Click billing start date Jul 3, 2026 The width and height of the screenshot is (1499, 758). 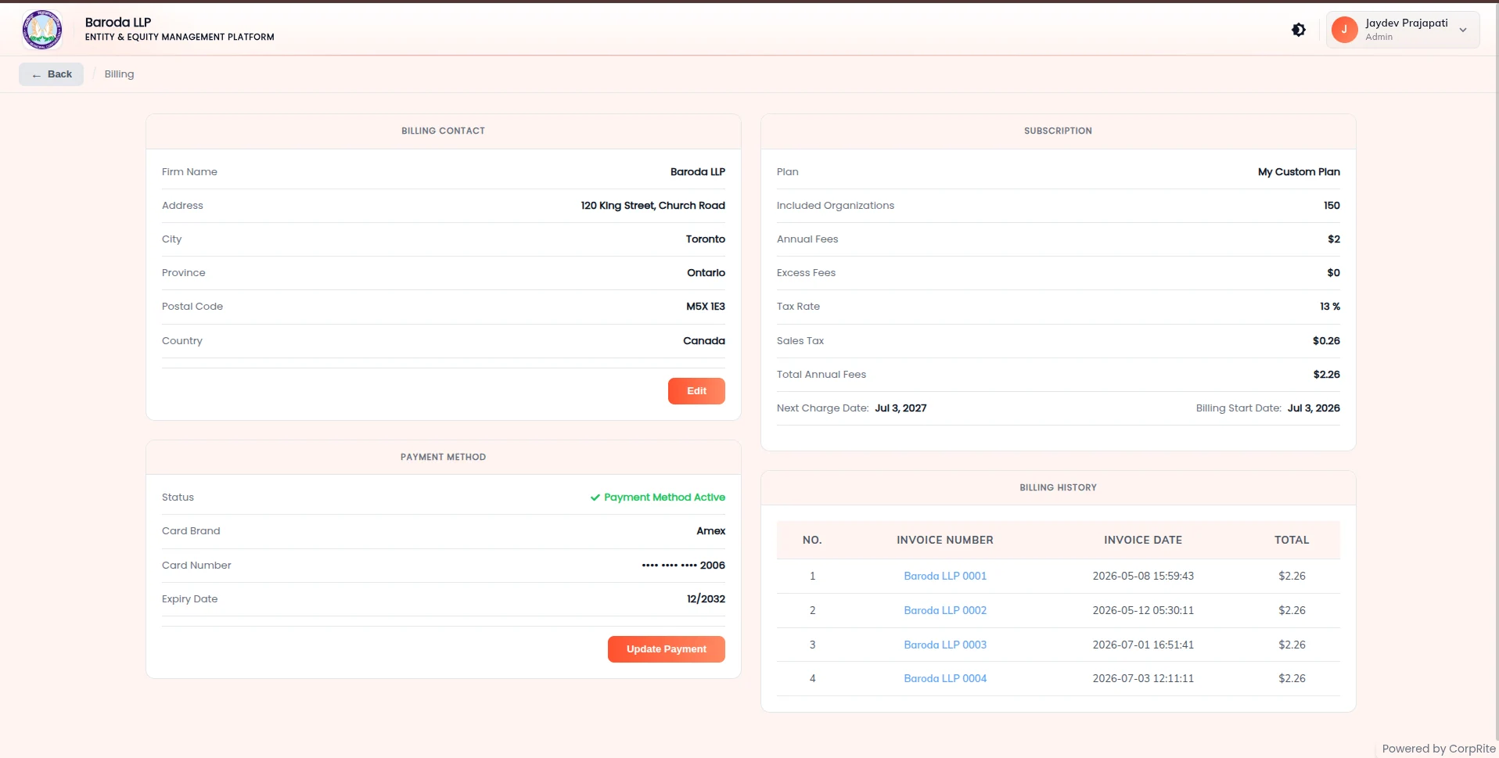(x=1314, y=408)
